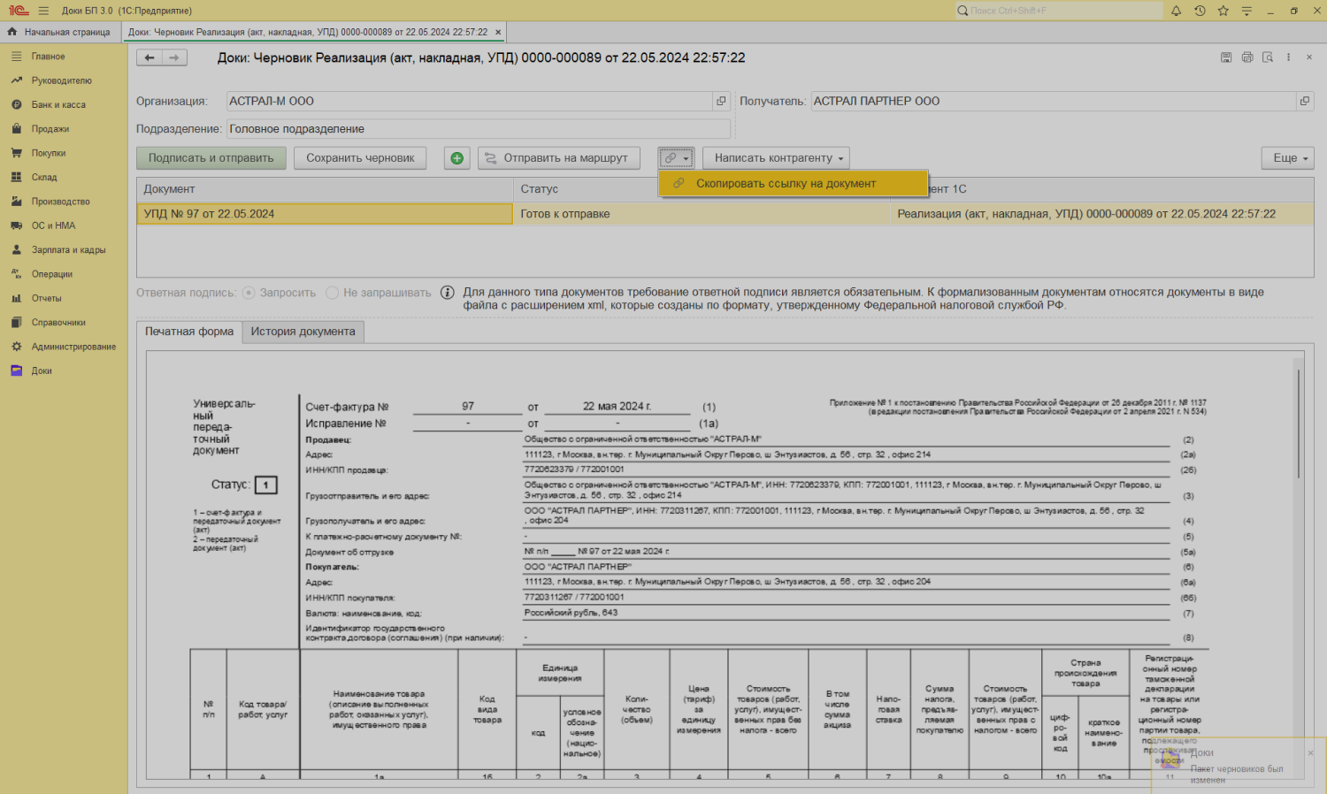Click the Подразделение input field
1327x794 pixels.
478,129
